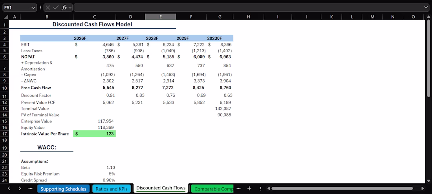Show hidden sheets left ellipsis
Image resolution: width=432 pixels, height=194 pixels.
pyautogui.click(x=30, y=189)
